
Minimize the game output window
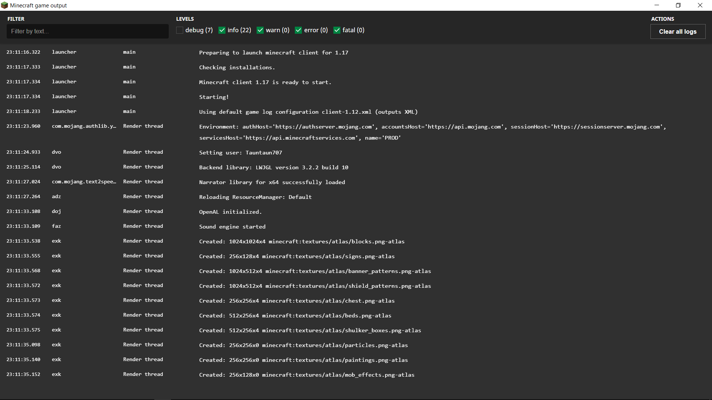[x=657, y=5]
